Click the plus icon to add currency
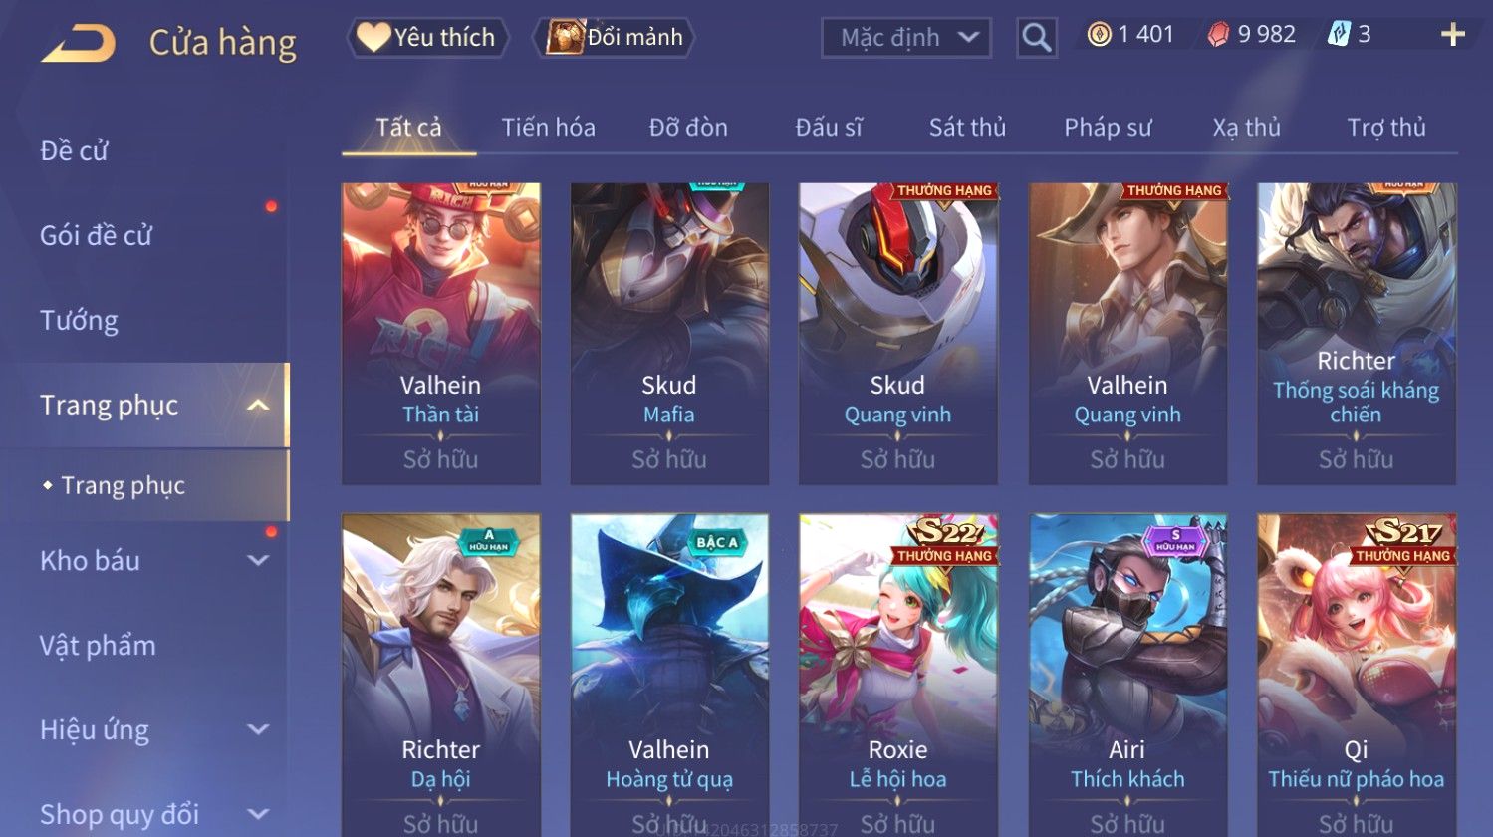This screenshot has width=1493, height=837. point(1452,35)
